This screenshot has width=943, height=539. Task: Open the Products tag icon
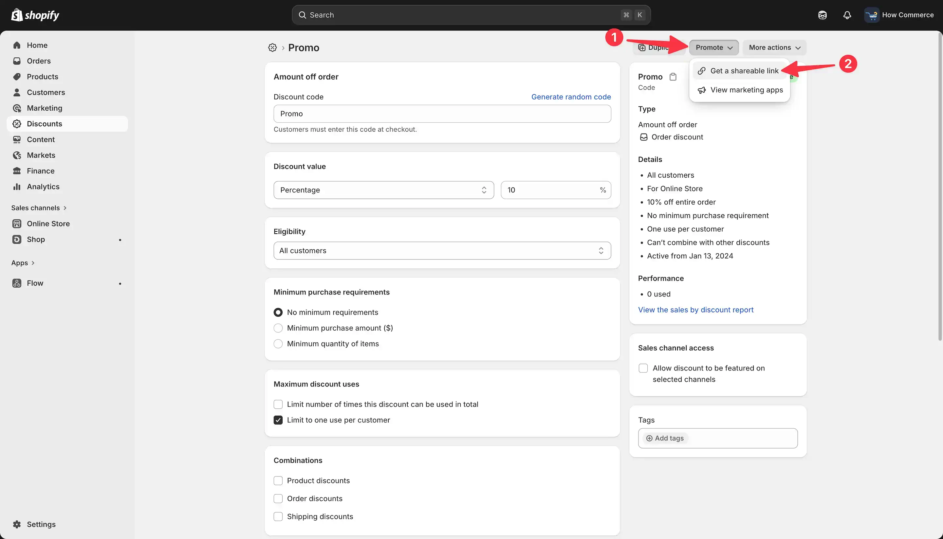click(x=17, y=77)
